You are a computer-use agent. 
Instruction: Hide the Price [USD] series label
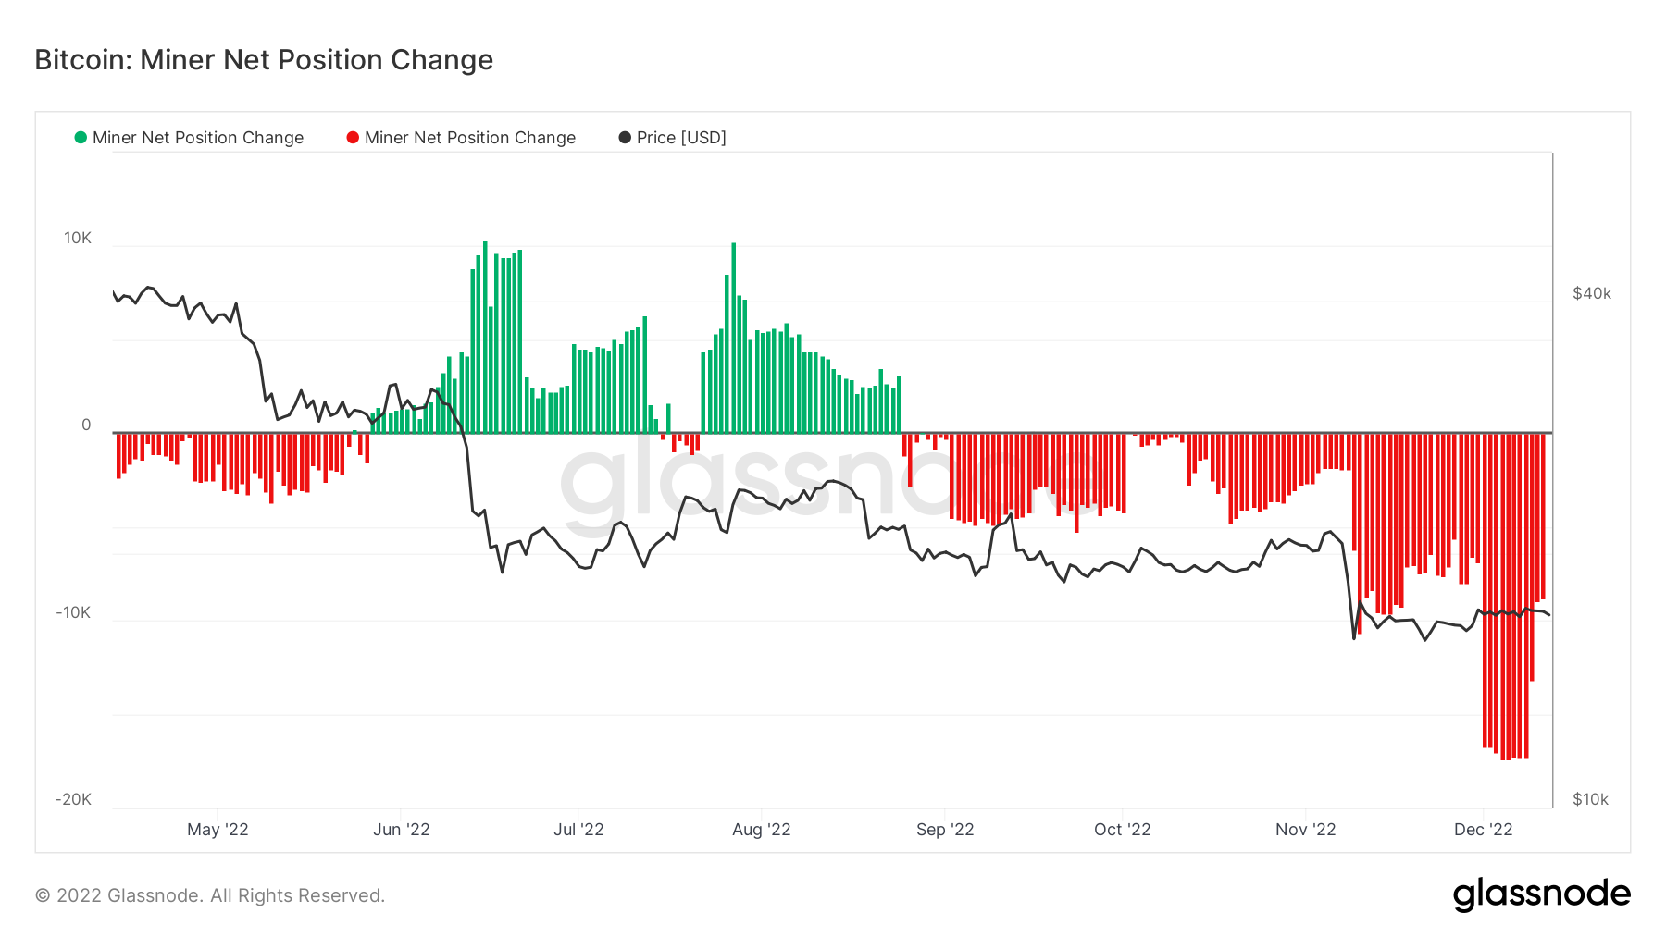(x=681, y=138)
